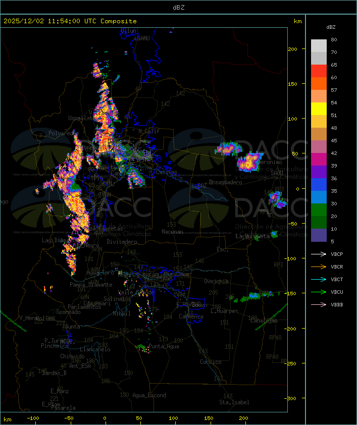357x425 pixels.
Task: Click the Sta.Isabel place label
Action: 234,402
